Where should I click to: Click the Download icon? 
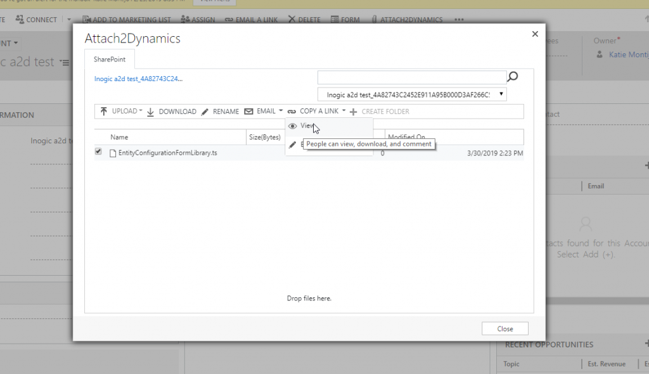click(x=150, y=111)
